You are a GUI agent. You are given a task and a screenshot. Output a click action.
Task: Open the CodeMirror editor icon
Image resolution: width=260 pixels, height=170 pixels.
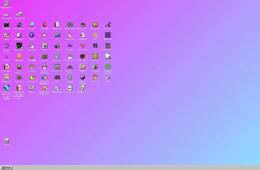pyautogui.click(x=19, y=35)
